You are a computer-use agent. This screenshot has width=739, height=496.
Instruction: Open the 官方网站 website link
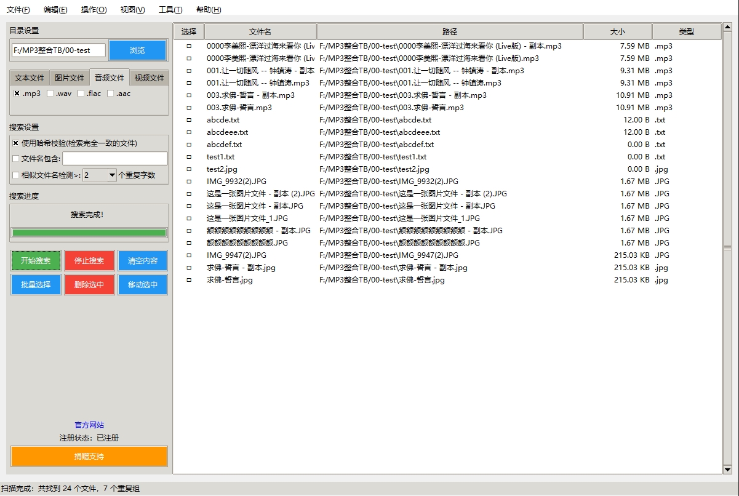tap(89, 425)
